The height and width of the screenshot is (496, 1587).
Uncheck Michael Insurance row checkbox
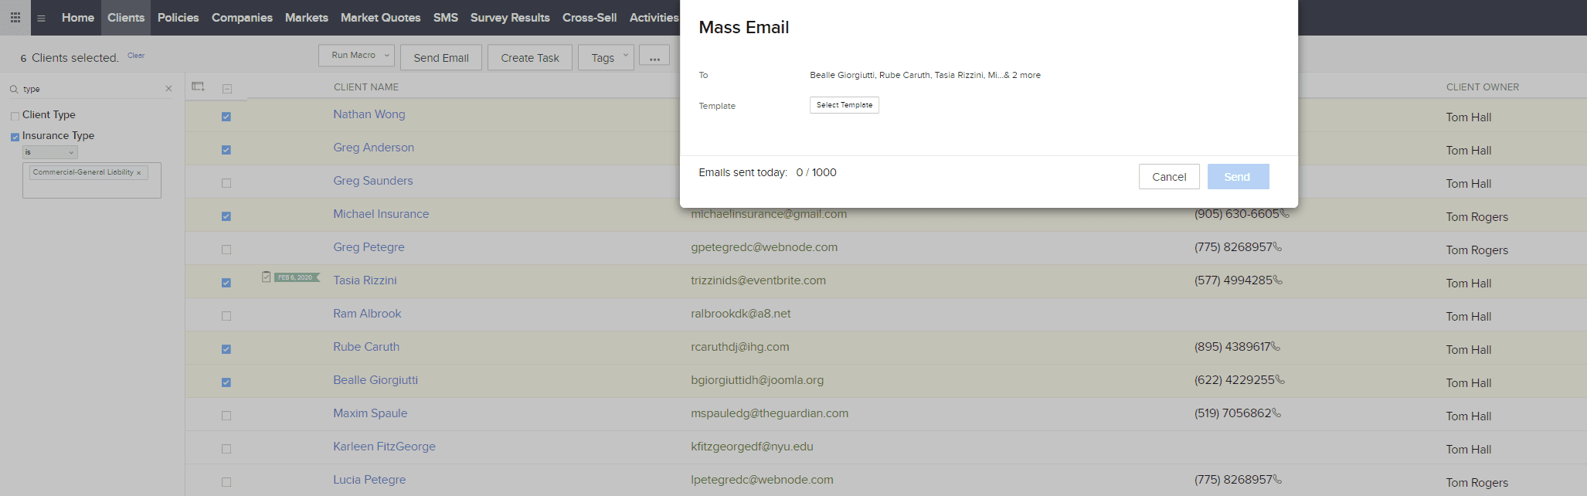[x=226, y=216]
